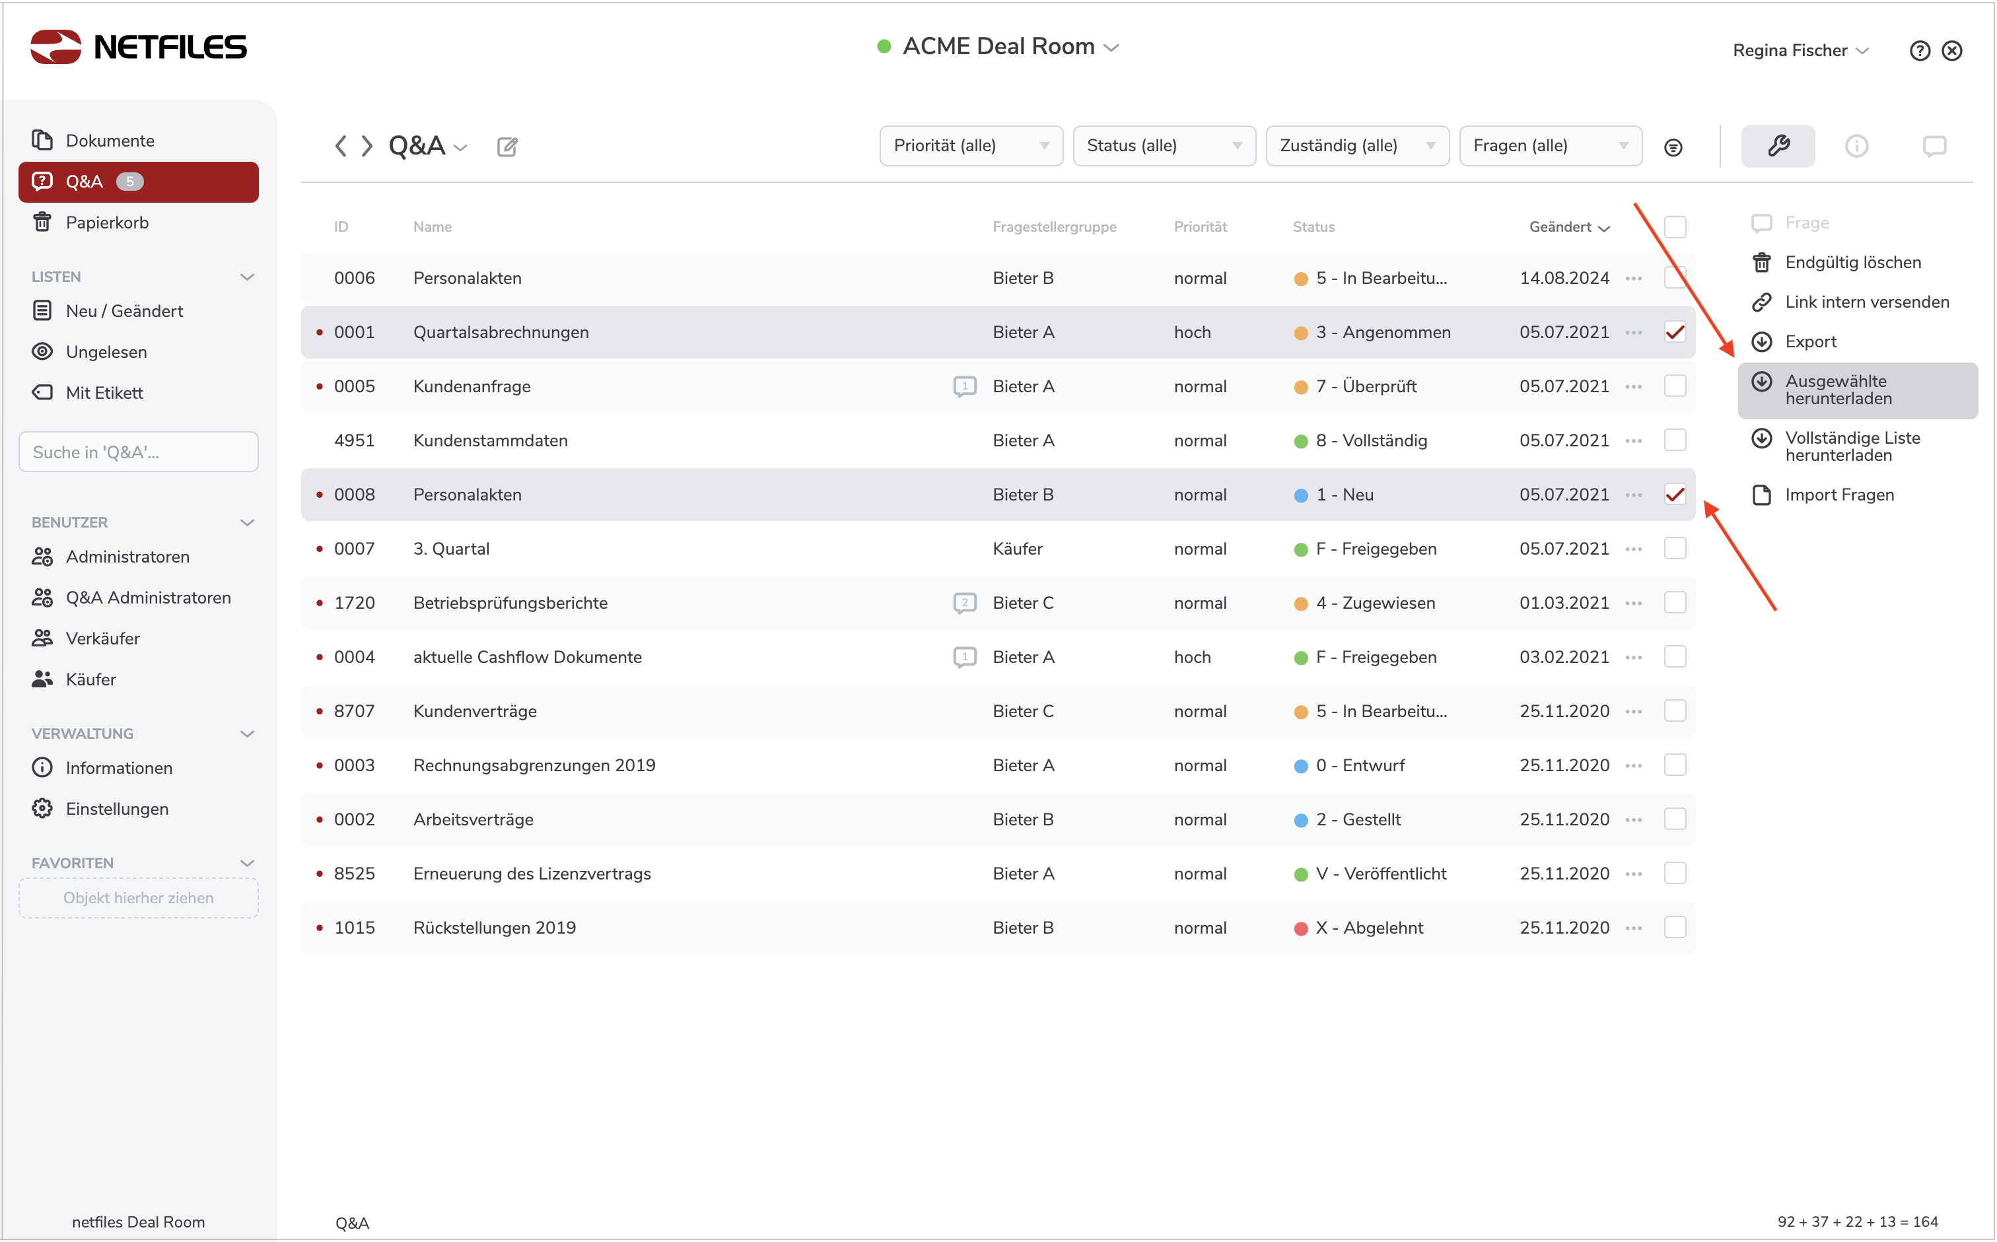
Task: Click the edit pencil icon next to Q&A
Action: [507, 146]
